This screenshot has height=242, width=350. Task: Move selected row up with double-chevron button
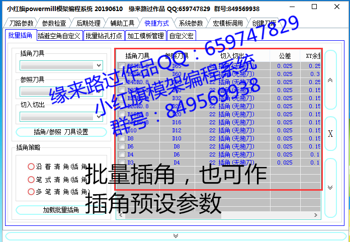click(330, 80)
